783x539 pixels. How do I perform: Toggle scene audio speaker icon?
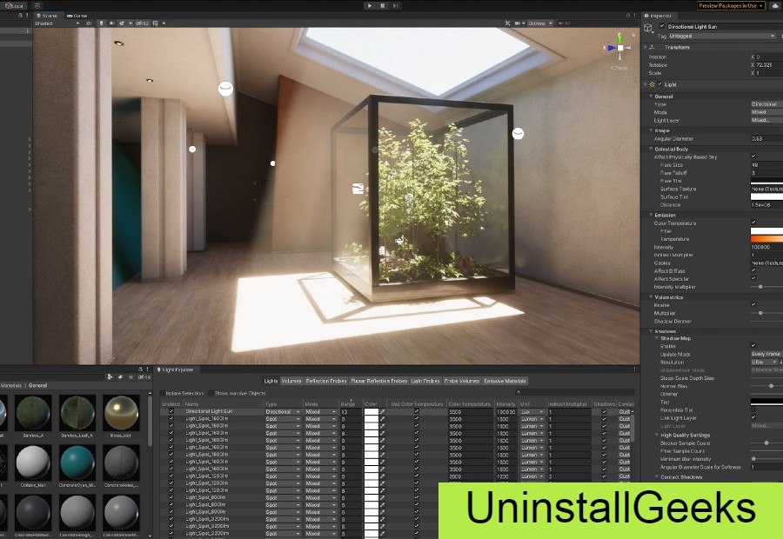111,23
